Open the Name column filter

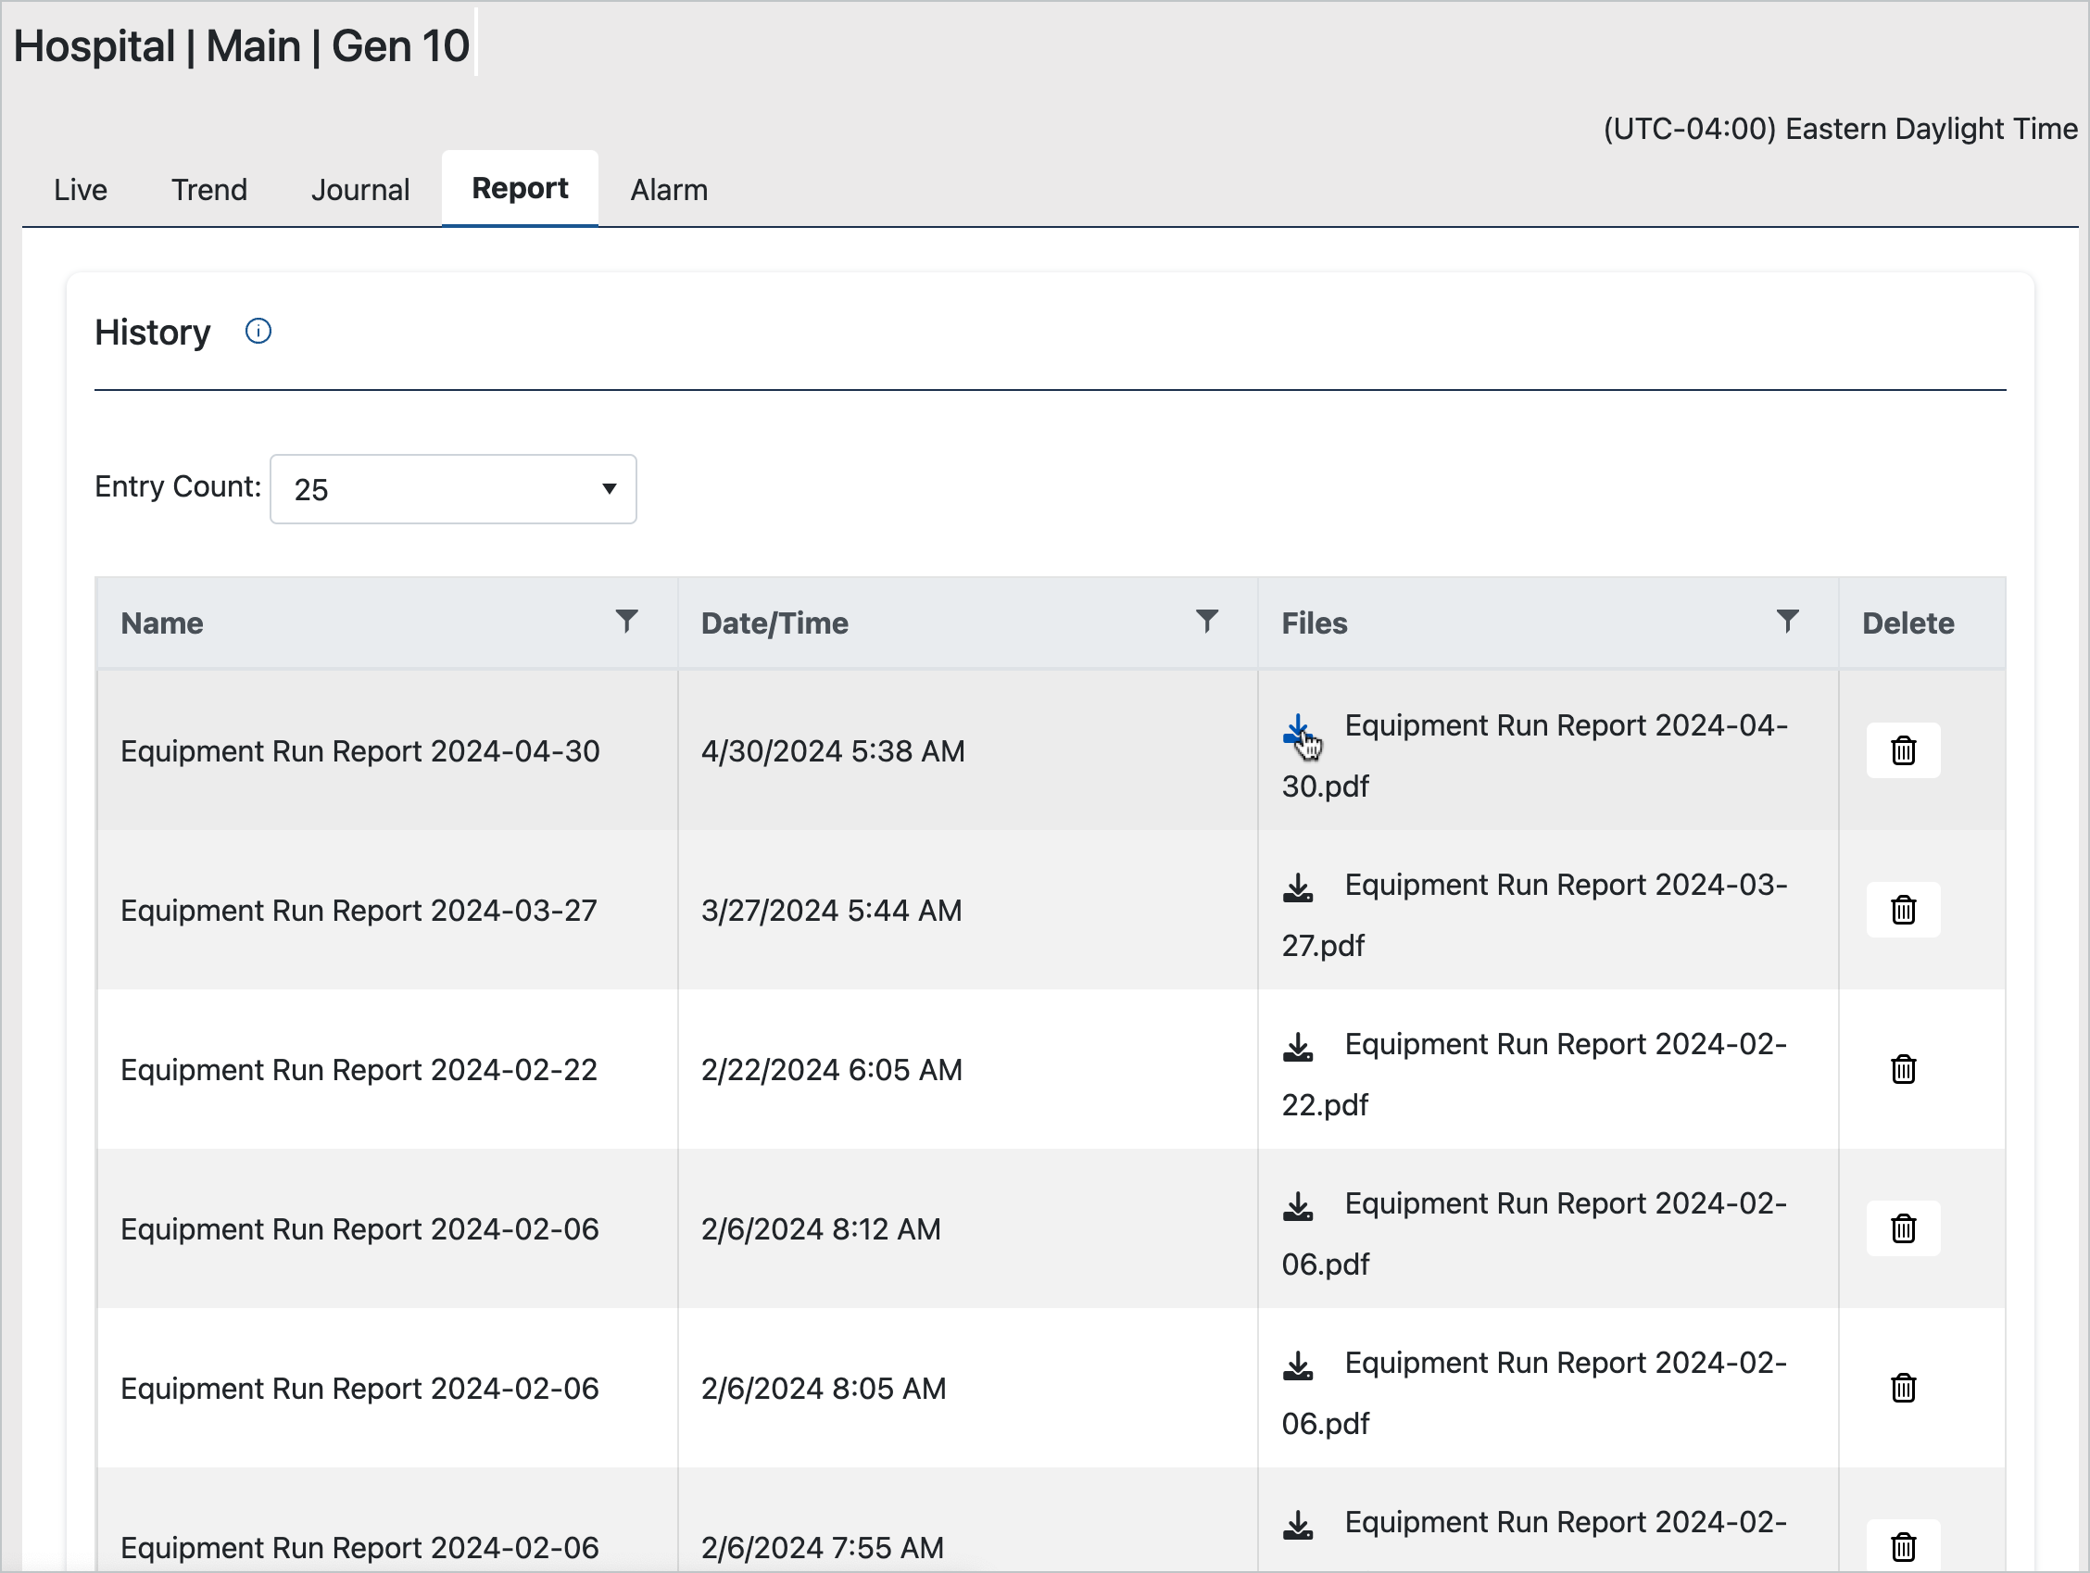[x=626, y=621]
